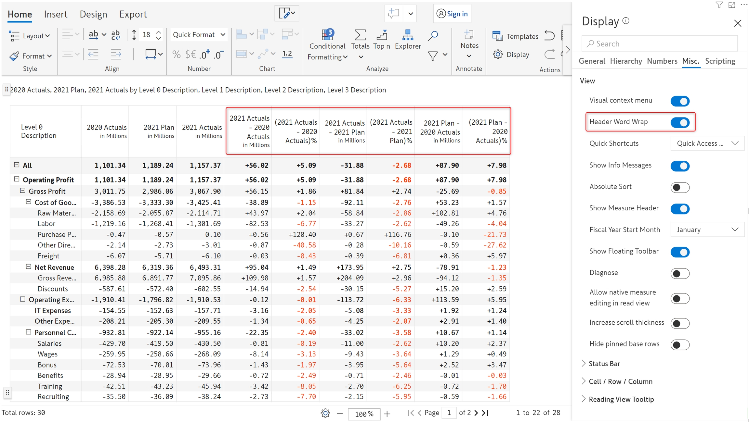749x422 pixels.
Task: Open the Hierarchy tab in Display panel
Action: pyautogui.click(x=626, y=61)
